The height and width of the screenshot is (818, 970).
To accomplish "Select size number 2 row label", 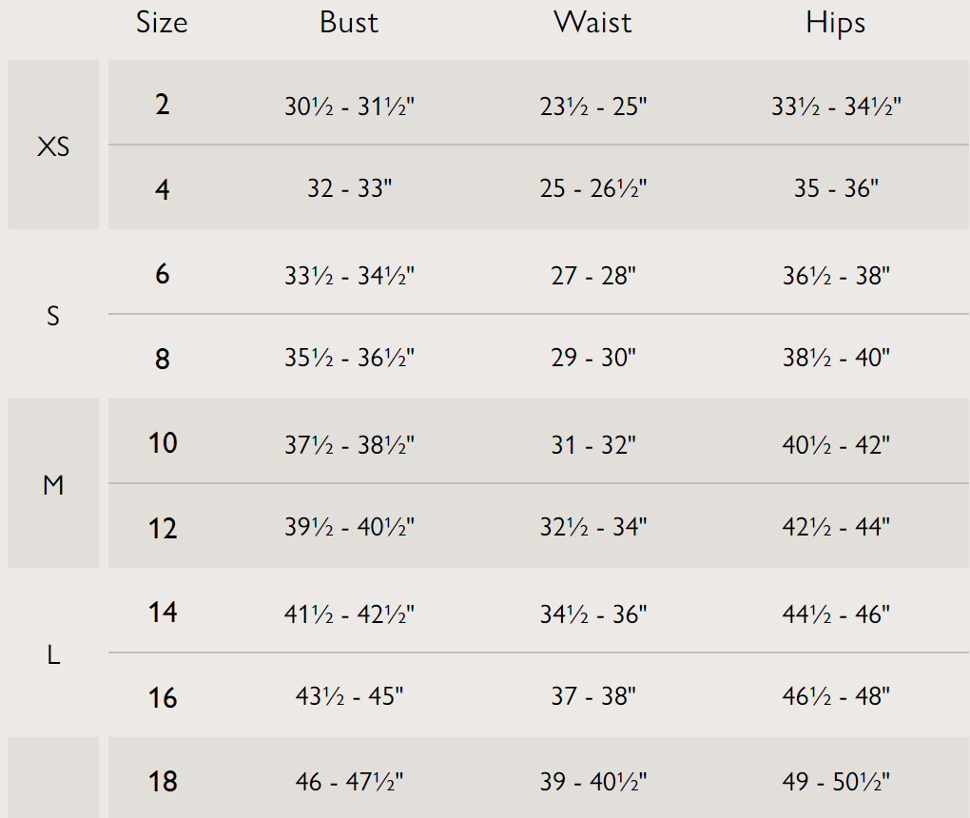I will click(163, 105).
